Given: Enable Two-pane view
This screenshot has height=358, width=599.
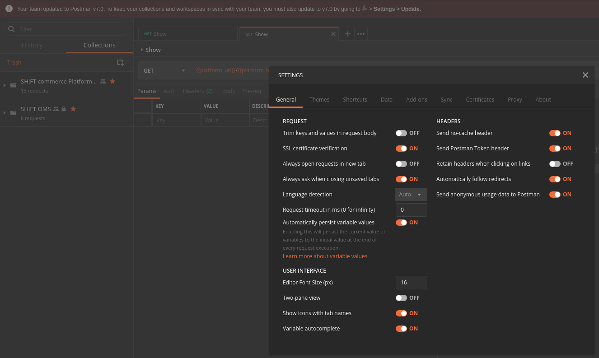Looking at the screenshot, I should 401,298.
